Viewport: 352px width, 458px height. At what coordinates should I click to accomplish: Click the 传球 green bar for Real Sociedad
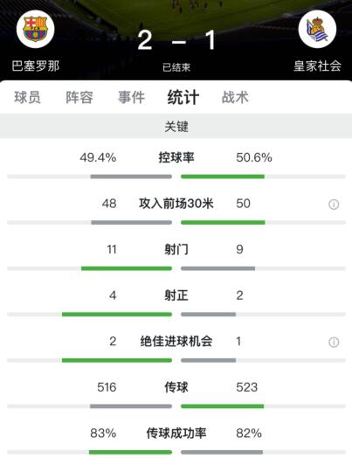tap(223, 406)
